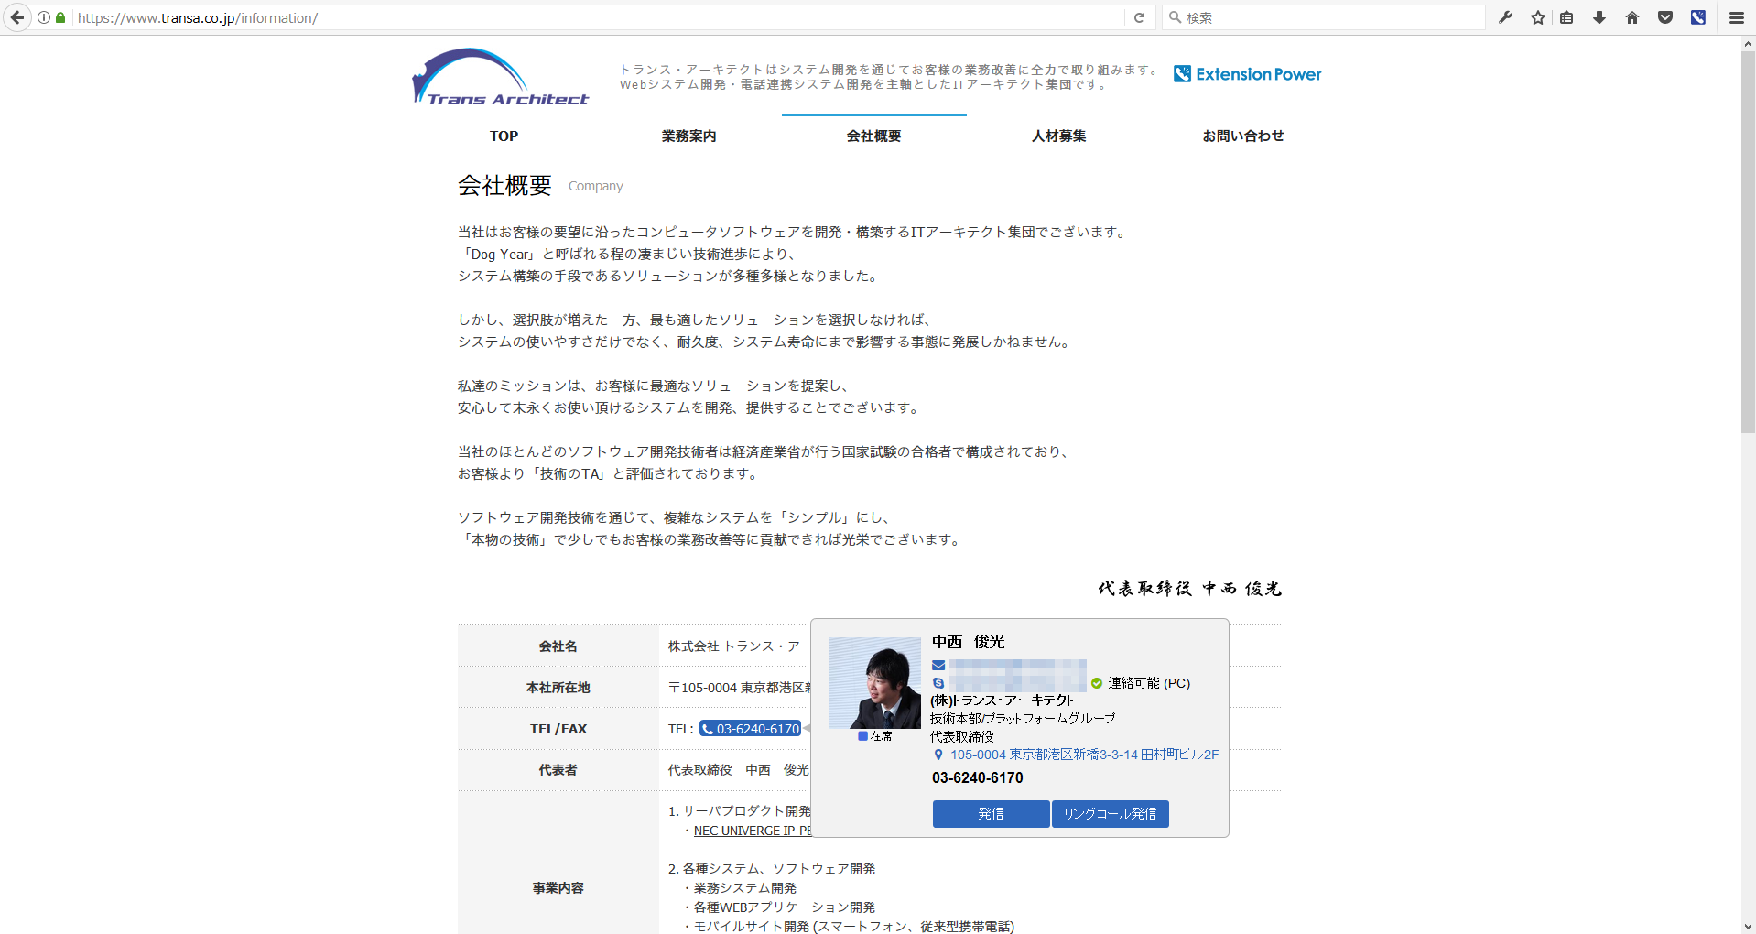Click the green availability status indicator
Screen dimensions: 1756x934
pyautogui.click(x=1095, y=683)
